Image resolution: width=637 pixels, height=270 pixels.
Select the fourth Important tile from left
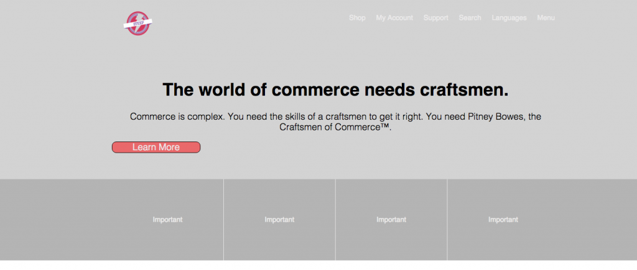(503, 220)
